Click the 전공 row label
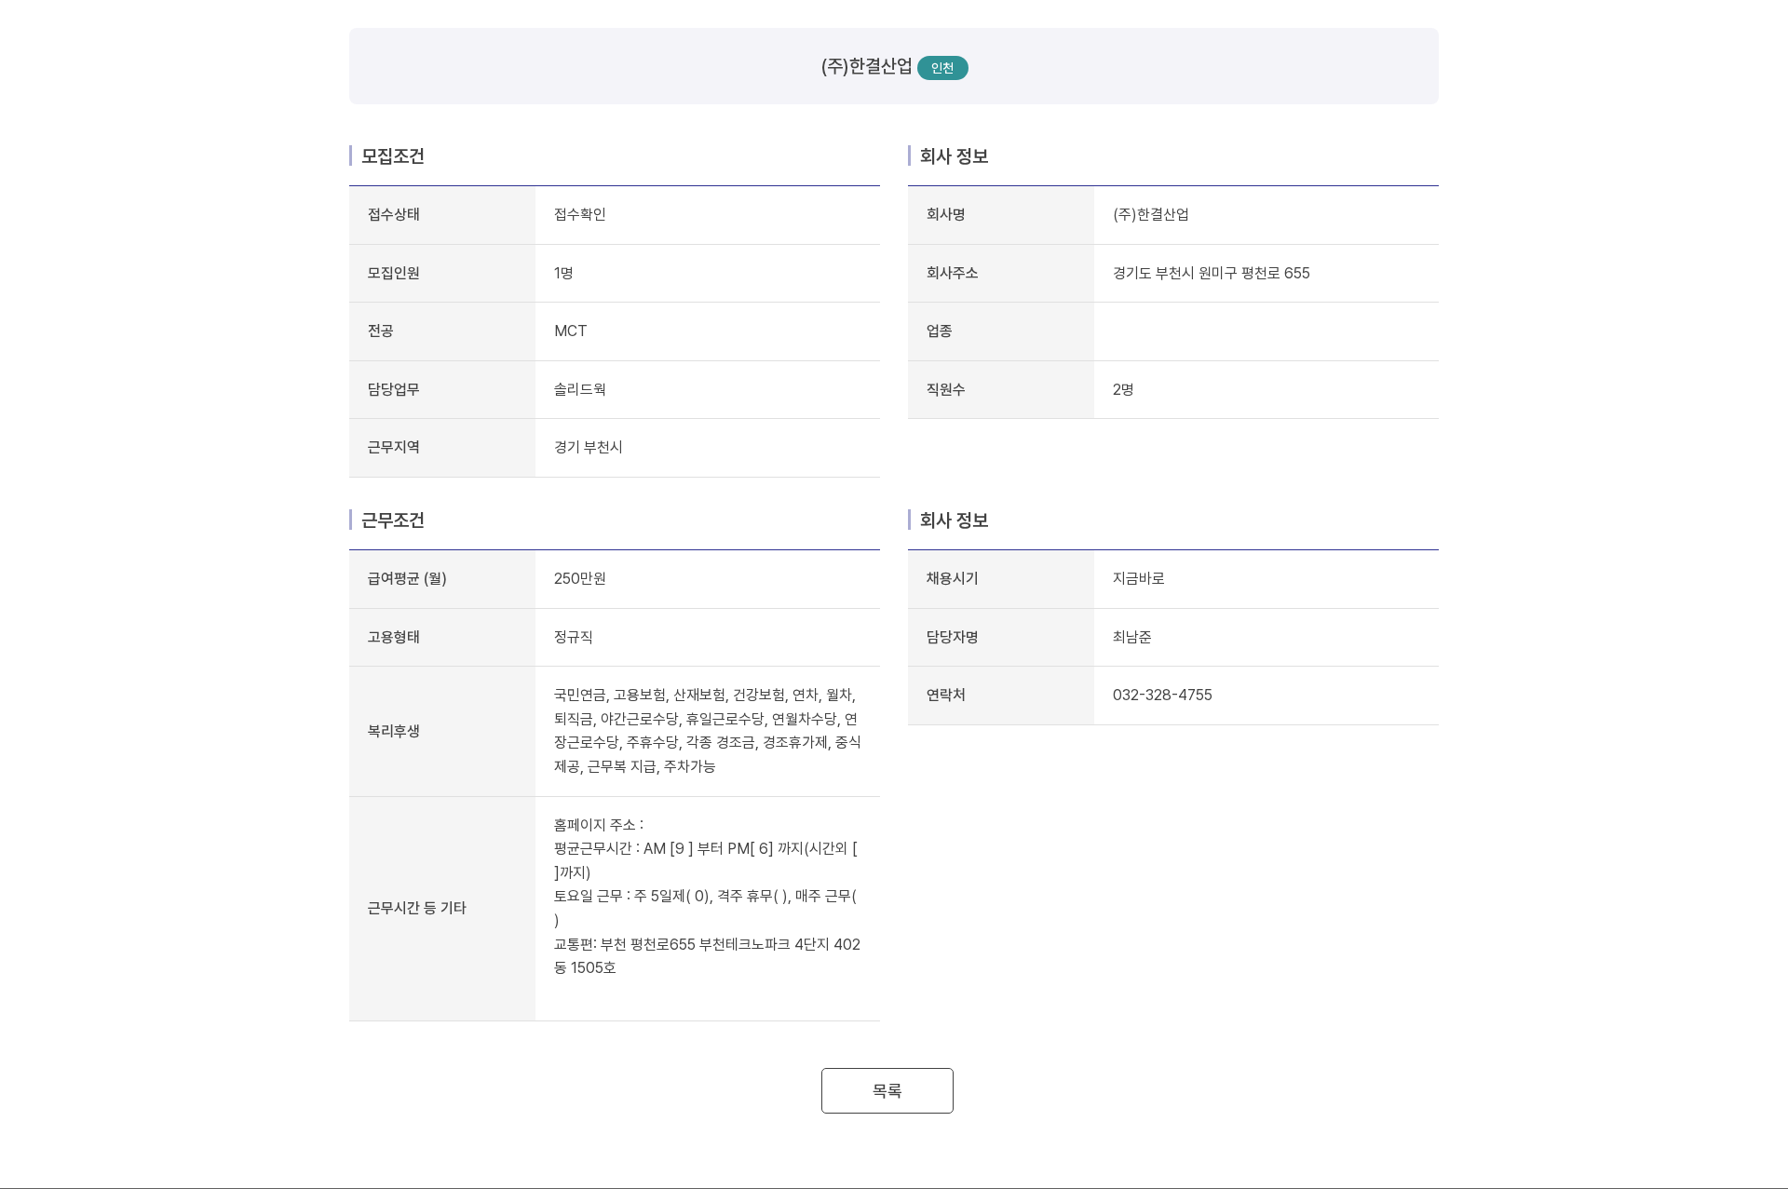This screenshot has width=1788, height=1189. click(x=381, y=331)
